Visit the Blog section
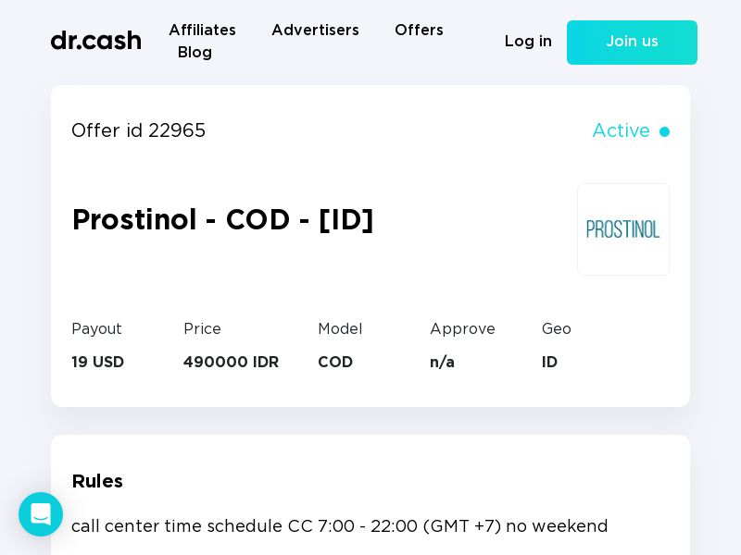Viewport: 741px width, 555px height. pyautogui.click(x=195, y=53)
